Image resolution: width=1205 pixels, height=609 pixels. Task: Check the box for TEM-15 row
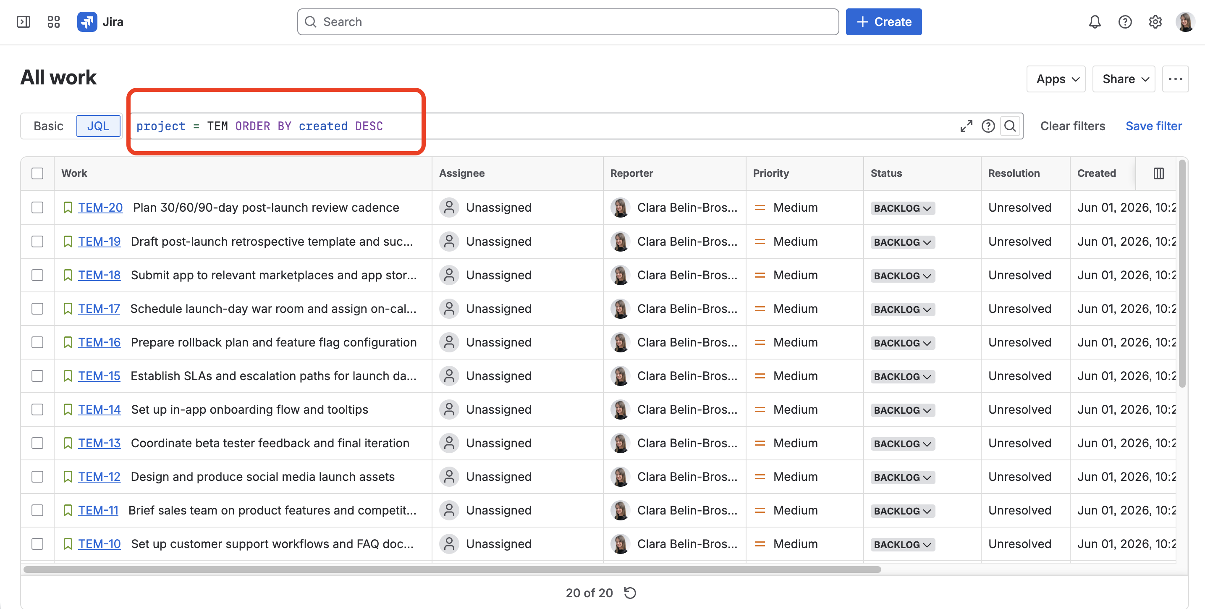click(37, 376)
